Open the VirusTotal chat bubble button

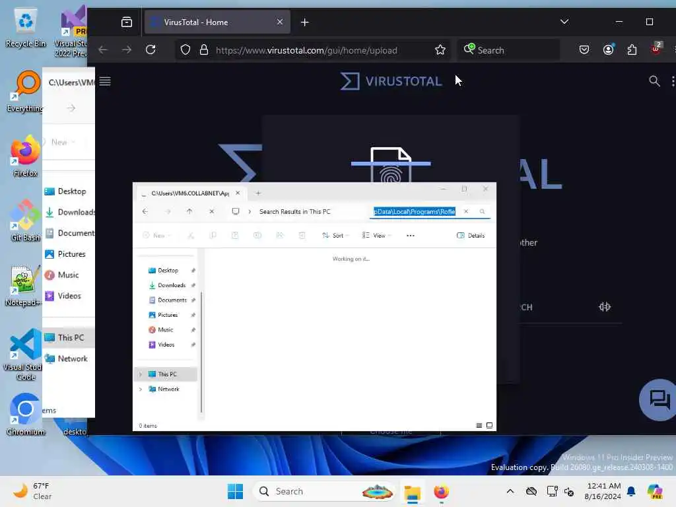[x=659, y=400]
